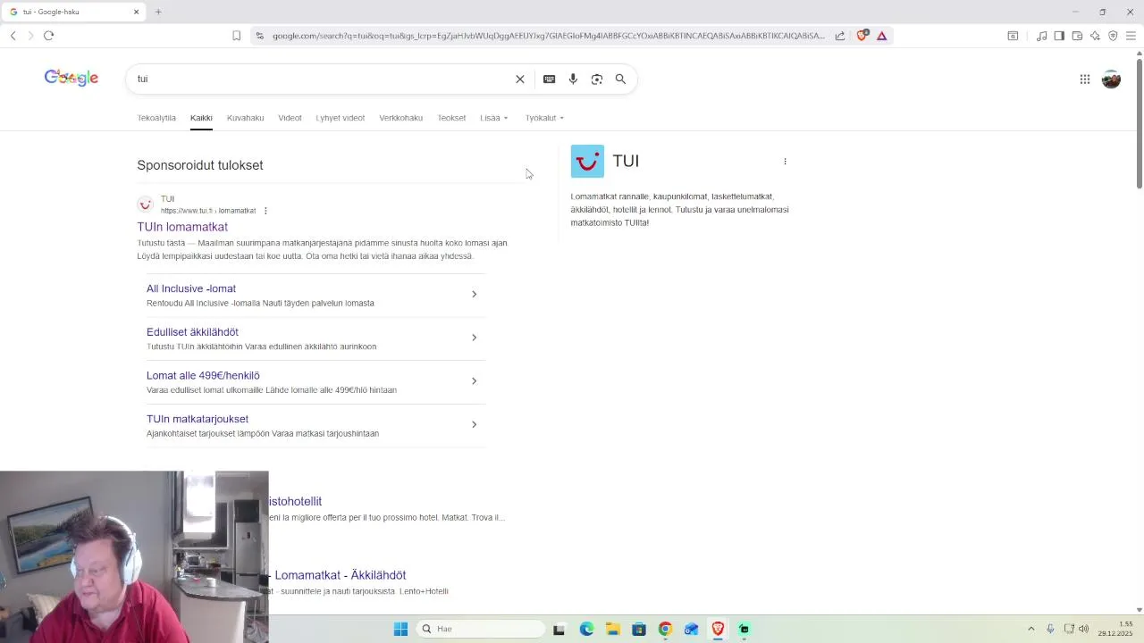Expand the Edulliset äkkilähdöt chevron
1144x643 pixels.
[474, 338]
